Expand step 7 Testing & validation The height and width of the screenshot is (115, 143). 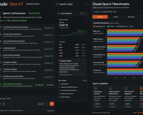[x=27, y=70]
